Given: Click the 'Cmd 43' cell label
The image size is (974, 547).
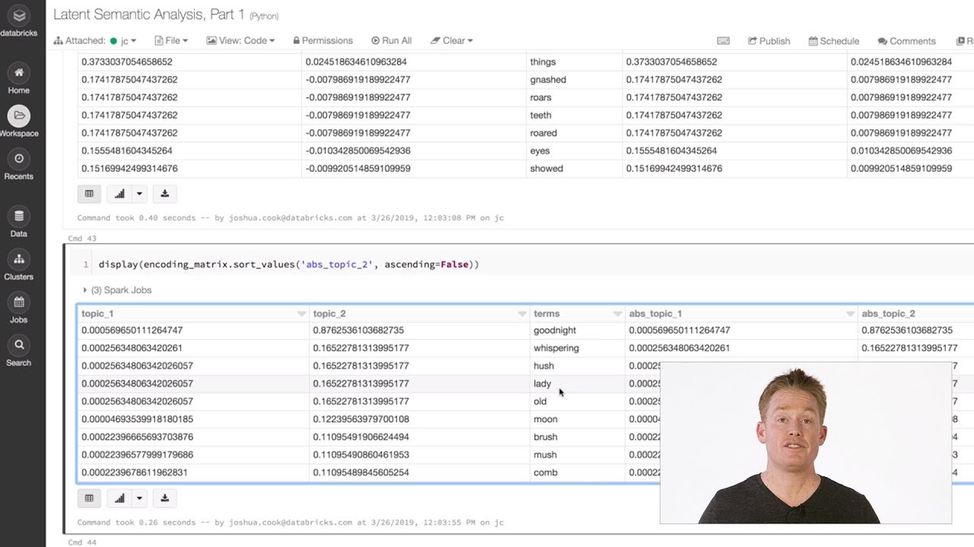Looking at the screenshot, I should 82,239.
